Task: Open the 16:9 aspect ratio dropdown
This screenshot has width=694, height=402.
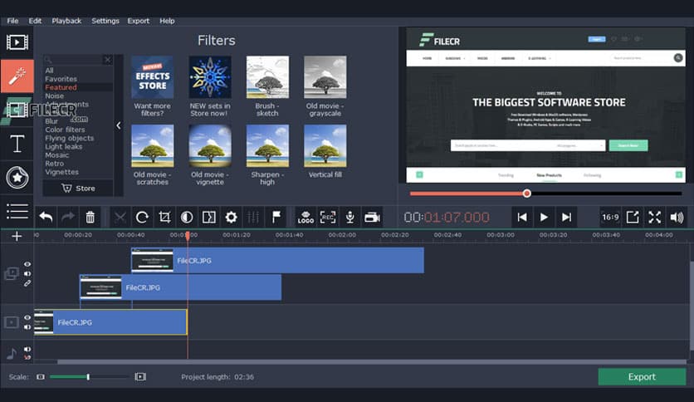Action: (x=610, y=217)
